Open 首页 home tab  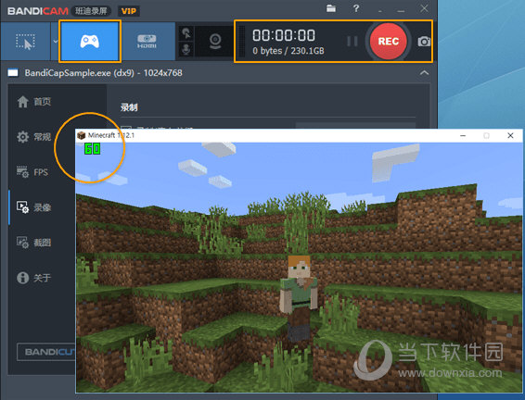pos(34,102)
